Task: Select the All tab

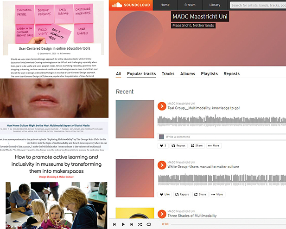Action: click(x=119, y=74)
